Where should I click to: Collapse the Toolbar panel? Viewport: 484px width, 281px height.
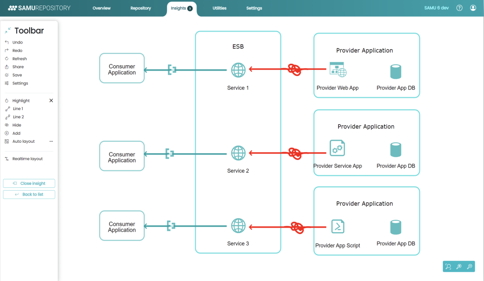pos(8,31)
